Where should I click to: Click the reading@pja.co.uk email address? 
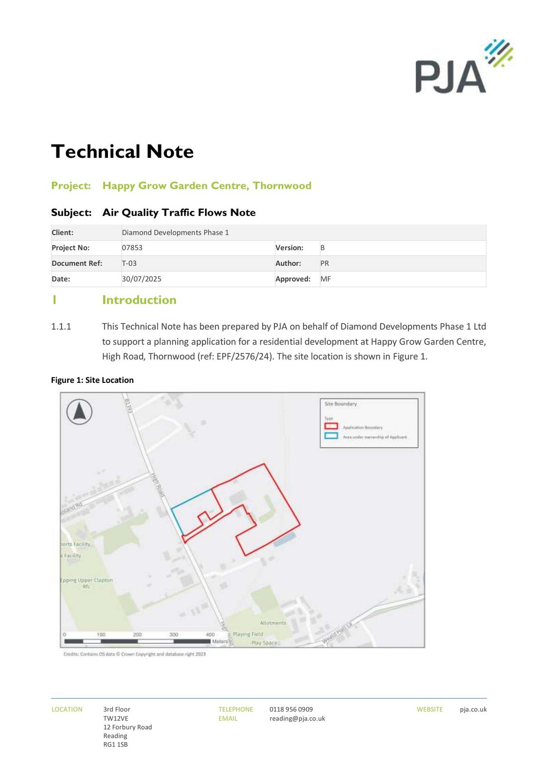pyautogui.click(x=297, y=718)
